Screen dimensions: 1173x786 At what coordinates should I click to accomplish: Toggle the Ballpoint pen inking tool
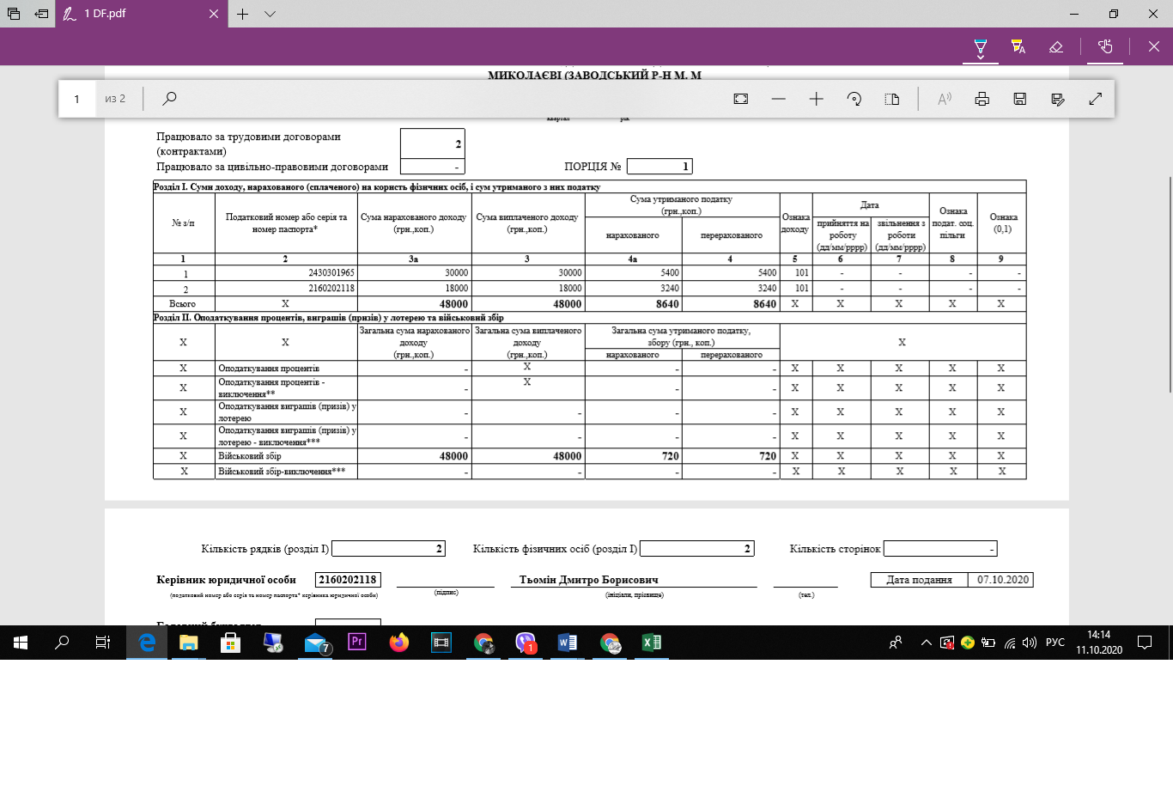point(981,46)
